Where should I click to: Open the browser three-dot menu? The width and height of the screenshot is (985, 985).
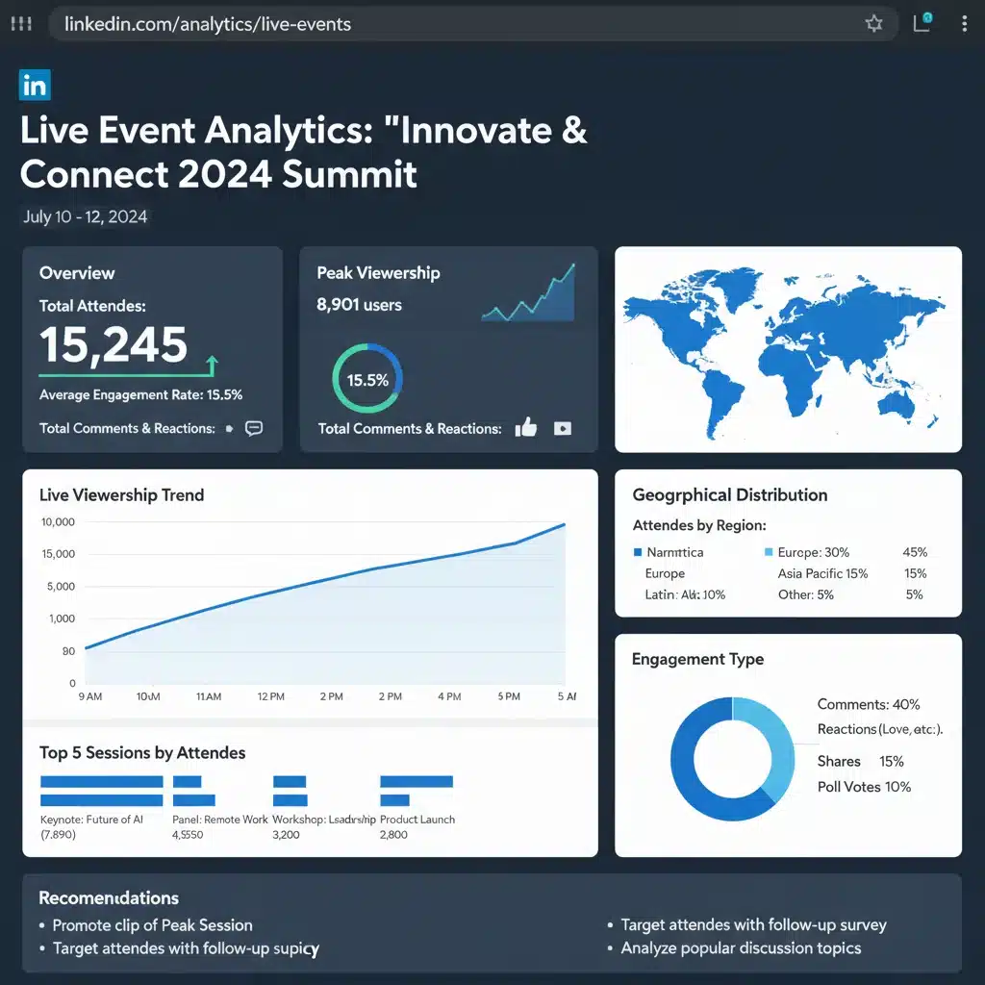coord(964,24)
